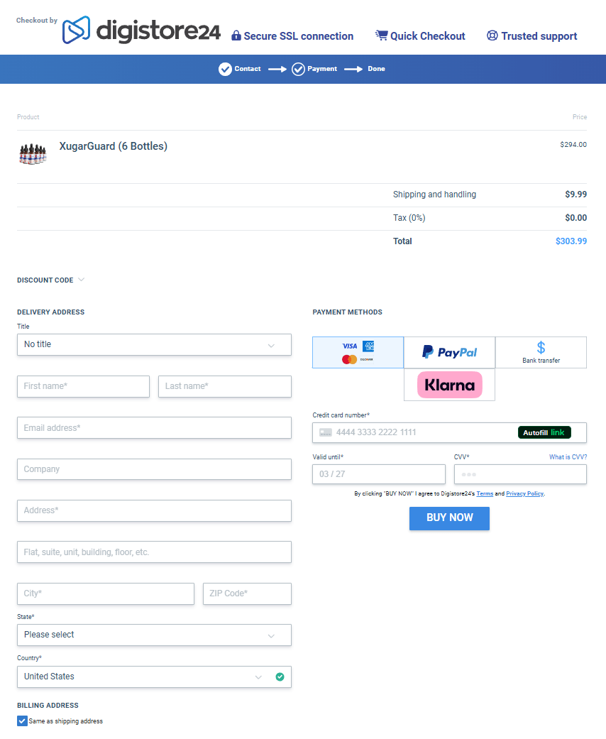Screen dimensions: 606x739
Task: Select the Klarna payment option
Action: (x=449, y=384)
